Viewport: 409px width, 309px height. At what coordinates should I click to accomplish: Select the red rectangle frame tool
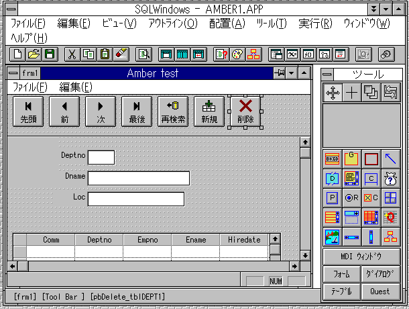tap(371, 159)
